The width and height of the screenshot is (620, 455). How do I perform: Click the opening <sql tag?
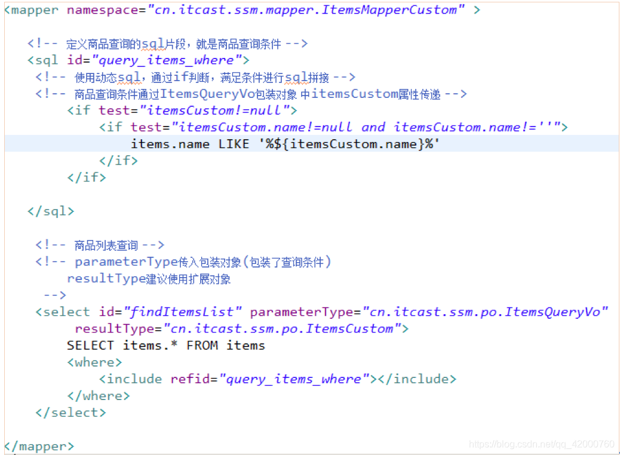pos(42,60)
